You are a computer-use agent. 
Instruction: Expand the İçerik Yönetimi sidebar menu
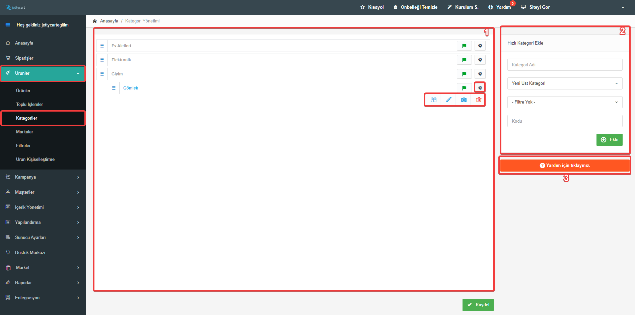pyautogui.click(x=43, y=207)
